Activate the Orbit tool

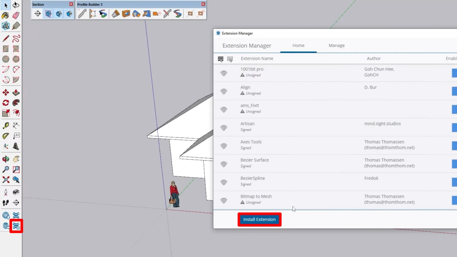pyautogui.click(x=6, y=159)
